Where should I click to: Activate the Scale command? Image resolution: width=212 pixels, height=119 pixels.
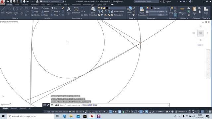[45, 15]
